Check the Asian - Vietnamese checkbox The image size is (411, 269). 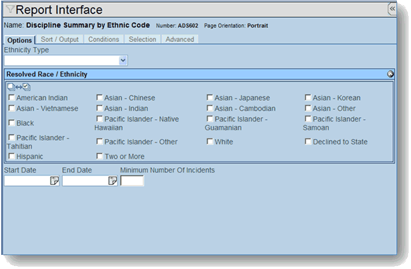coord(12,108)
